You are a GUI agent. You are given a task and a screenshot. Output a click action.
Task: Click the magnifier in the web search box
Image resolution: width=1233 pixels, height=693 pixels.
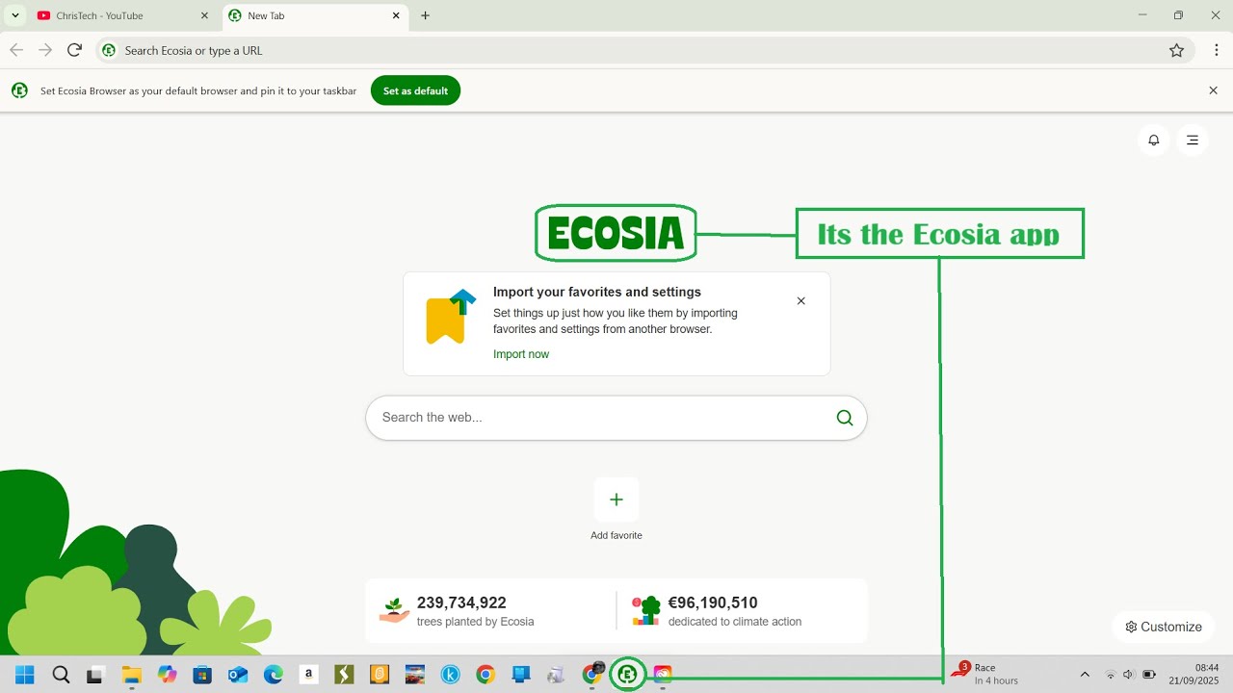click(845, 418)
